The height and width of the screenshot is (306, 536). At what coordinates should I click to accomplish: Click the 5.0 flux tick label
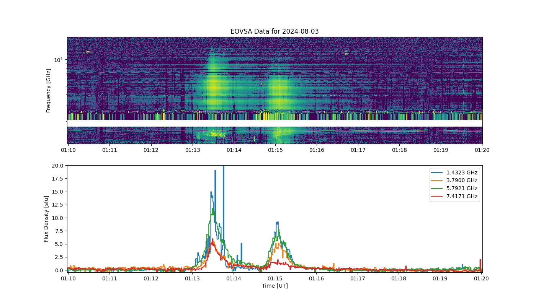point(59,244)
